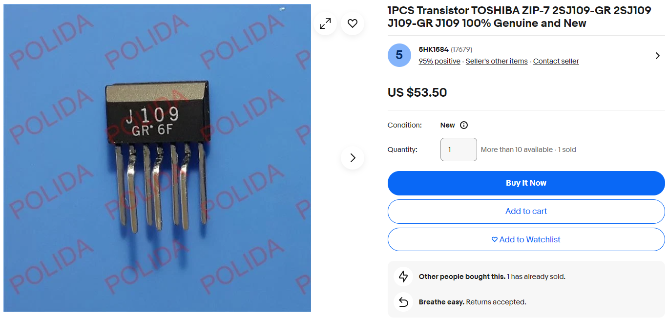668x321 pixels.
Task: Click the seller feedback count 17679
Action: [461, 49]
